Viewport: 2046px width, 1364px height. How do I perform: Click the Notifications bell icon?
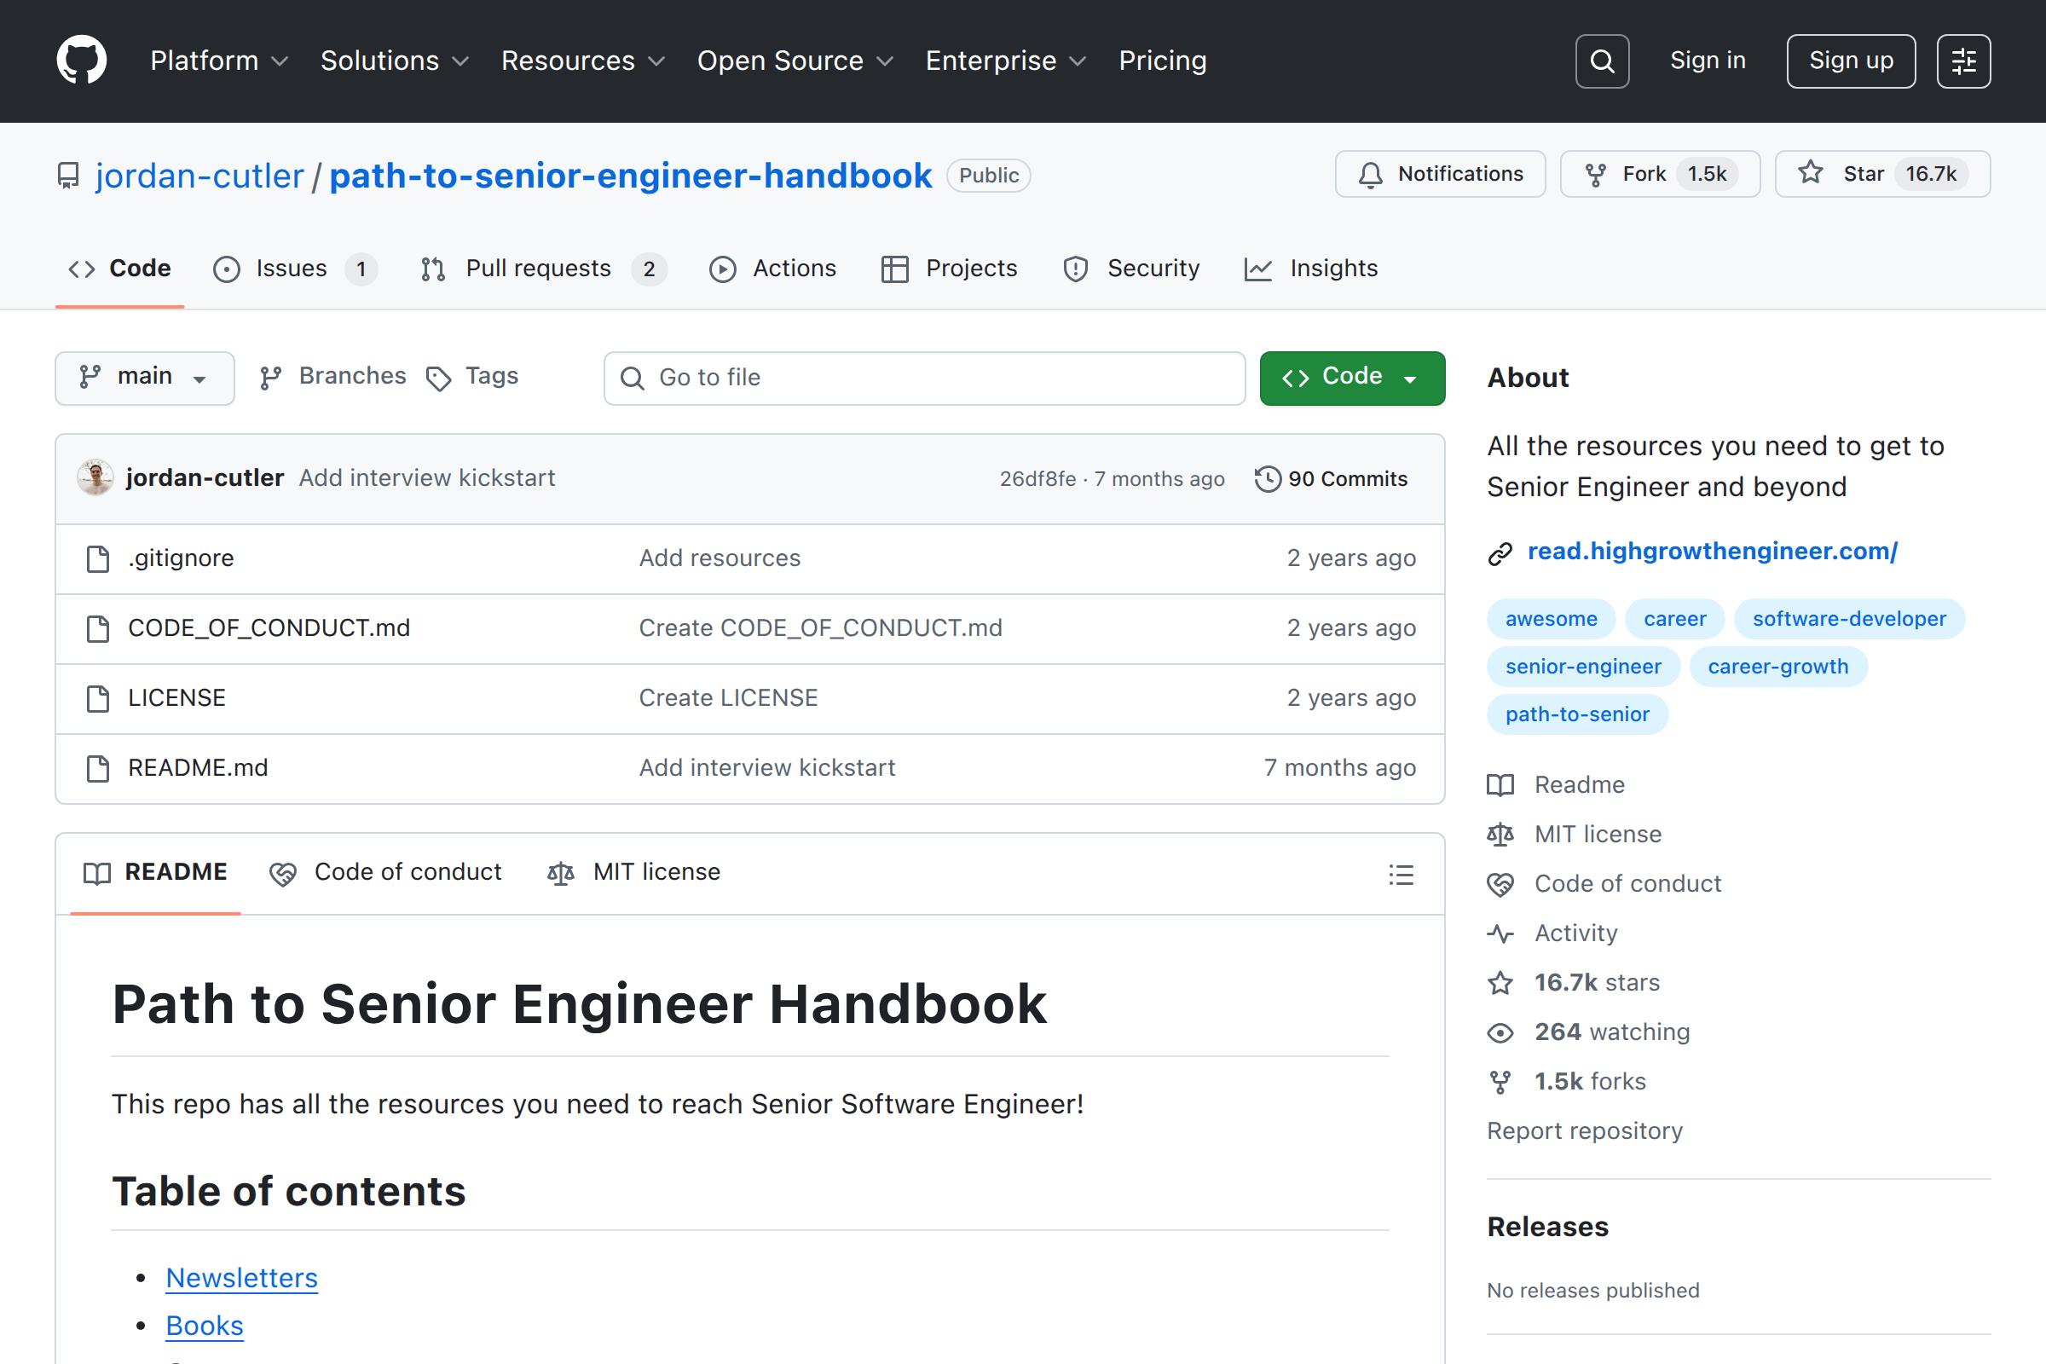click(x=1371, y=175)
